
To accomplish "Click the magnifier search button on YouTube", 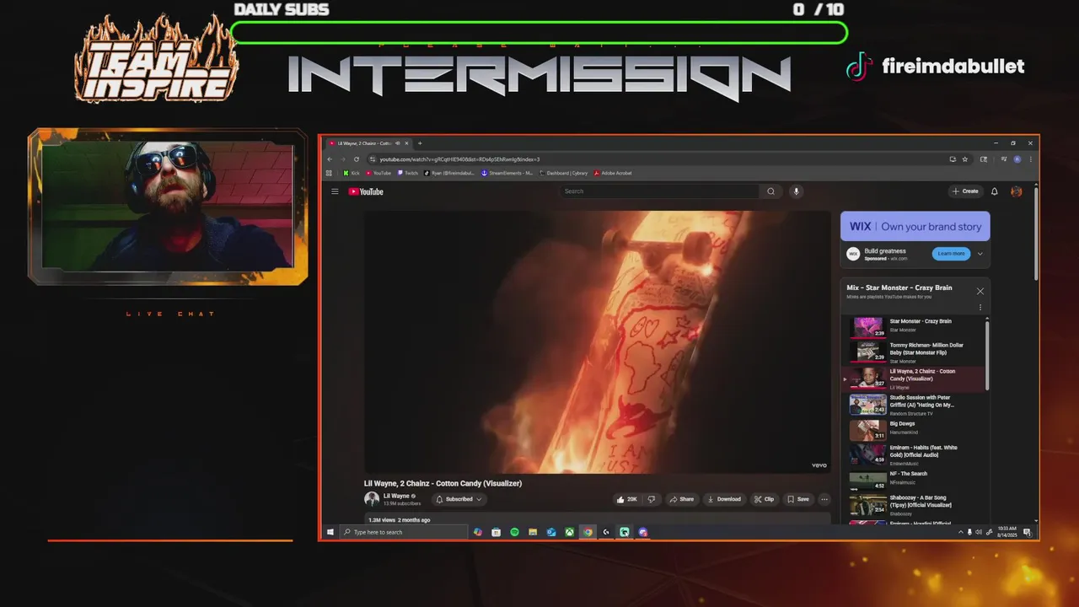I will (x=770, y=191).
